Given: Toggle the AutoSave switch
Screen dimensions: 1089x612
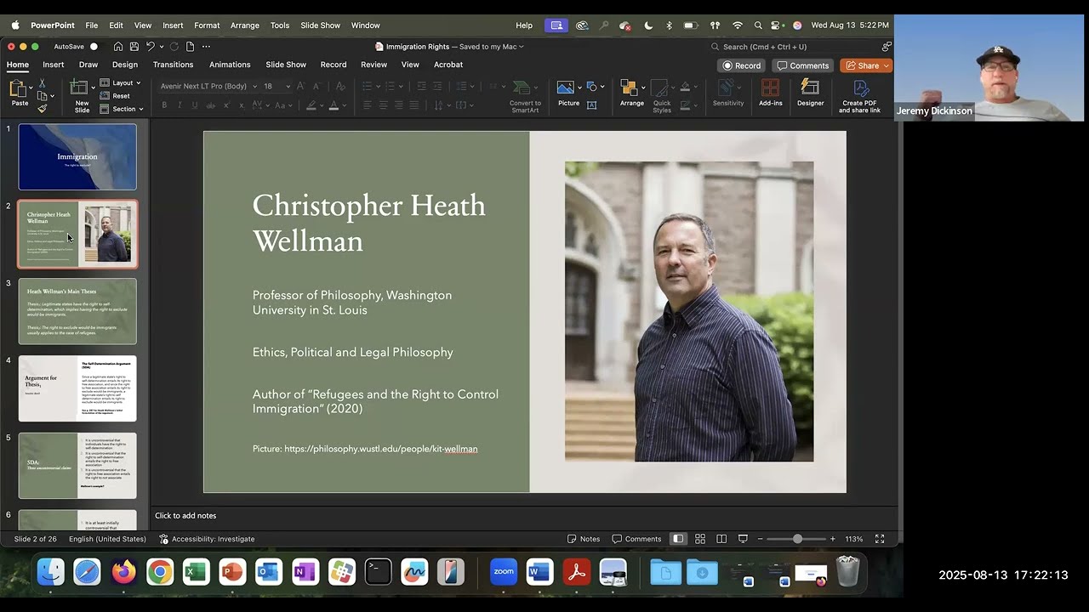Looking at the screenshot, I should [94, 47].
